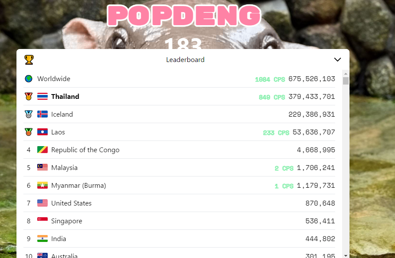Image resolution: width=395 pixels, height=258 pixels.
Task: Click the gold medal beside Thailand
Action: (29, 97)
